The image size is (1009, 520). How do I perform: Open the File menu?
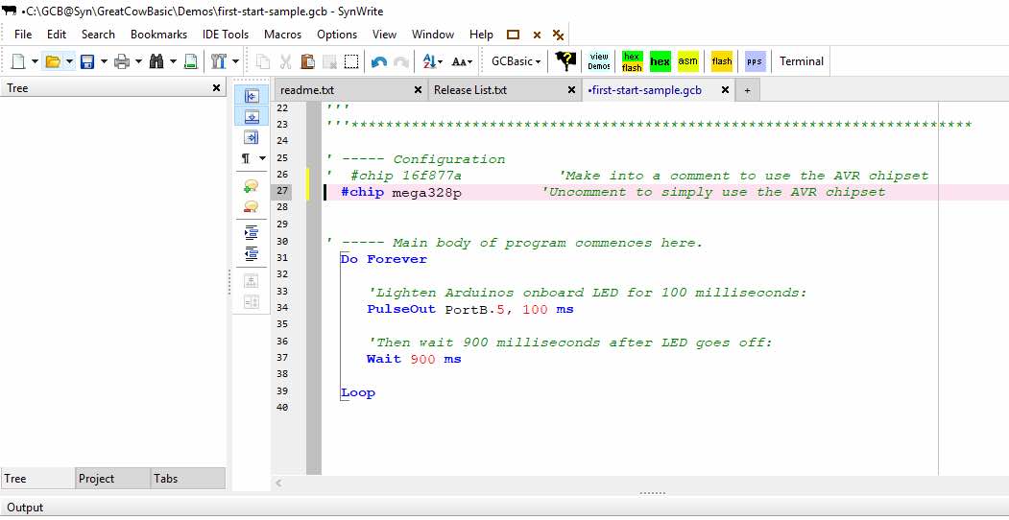(22, 35)
